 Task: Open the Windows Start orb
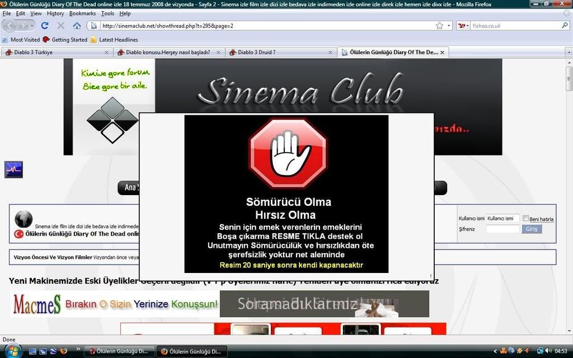(11, 351)
